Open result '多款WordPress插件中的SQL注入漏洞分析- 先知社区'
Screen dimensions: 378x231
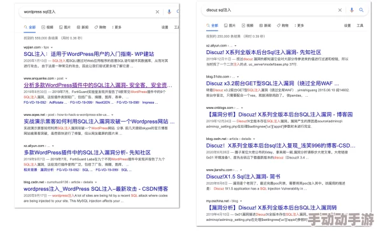point(87,152)
